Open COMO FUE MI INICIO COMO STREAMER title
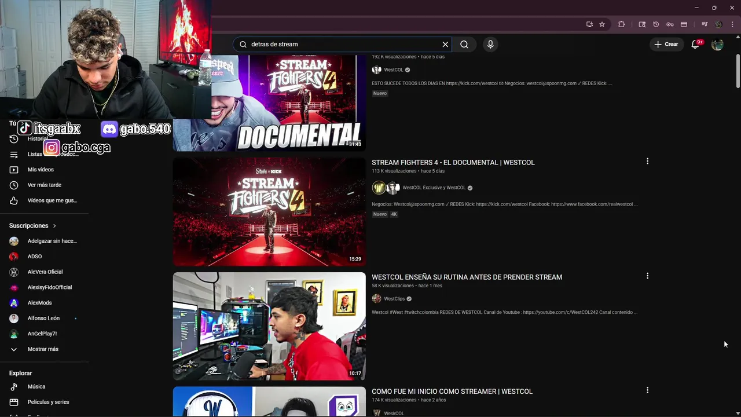 [x=452, y=392]
